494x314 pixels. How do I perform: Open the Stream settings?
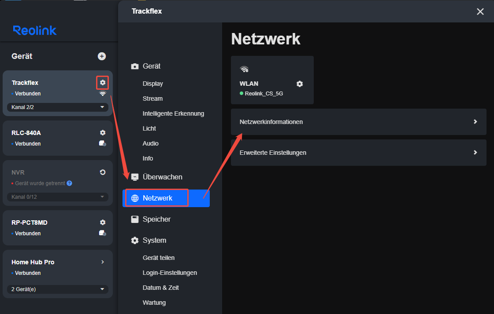152,99
